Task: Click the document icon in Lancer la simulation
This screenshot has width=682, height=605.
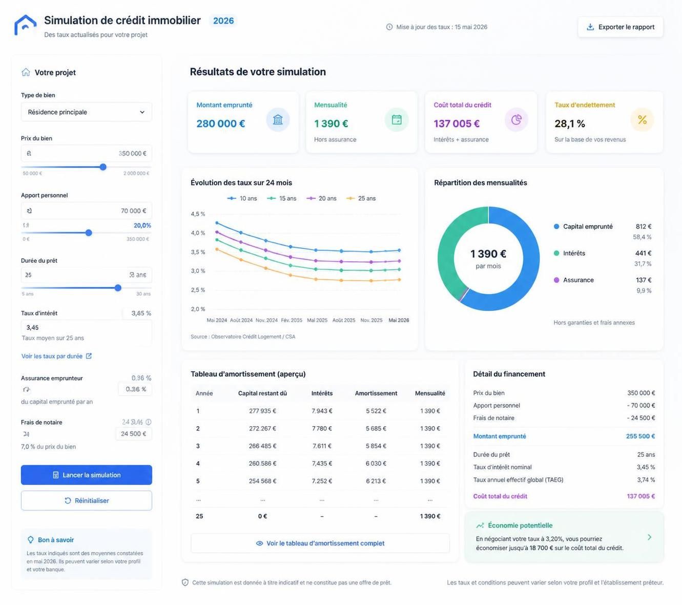Action: 56,475
